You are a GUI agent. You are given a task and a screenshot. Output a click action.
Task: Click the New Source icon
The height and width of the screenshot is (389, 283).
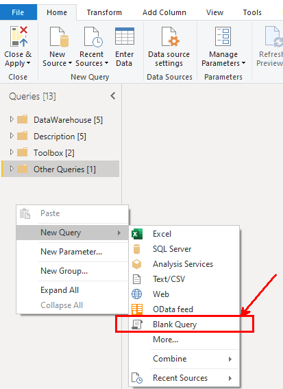point(59,37)
